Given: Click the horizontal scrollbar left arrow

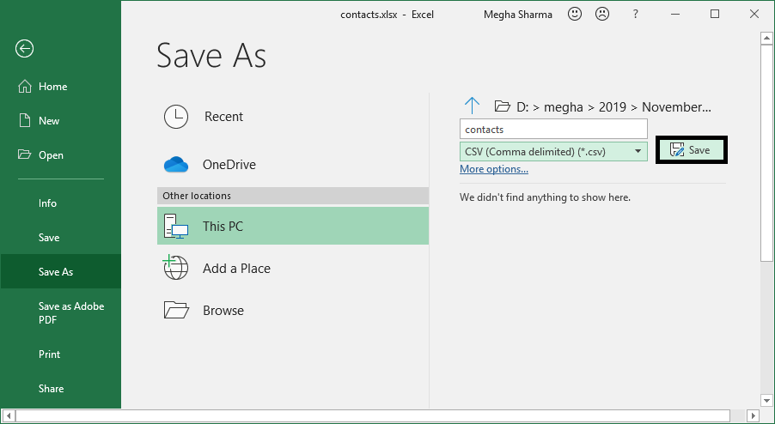Looking at the screenshot, I should click(8, 415).
